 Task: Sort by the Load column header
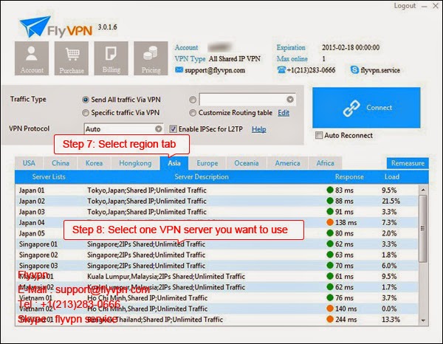click(391, 177)
